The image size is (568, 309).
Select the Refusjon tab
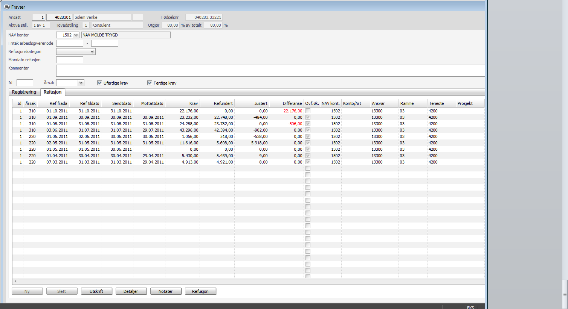52,92
